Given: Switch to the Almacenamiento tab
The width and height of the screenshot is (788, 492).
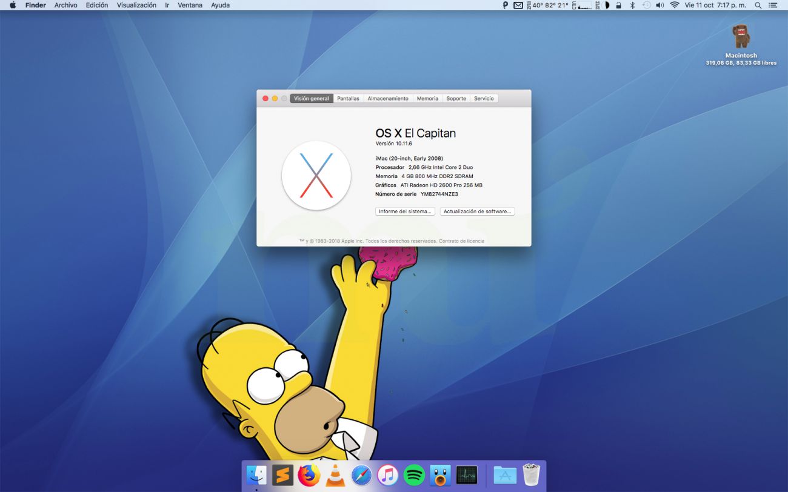Looking at the screenshot, I should point(388,99).
